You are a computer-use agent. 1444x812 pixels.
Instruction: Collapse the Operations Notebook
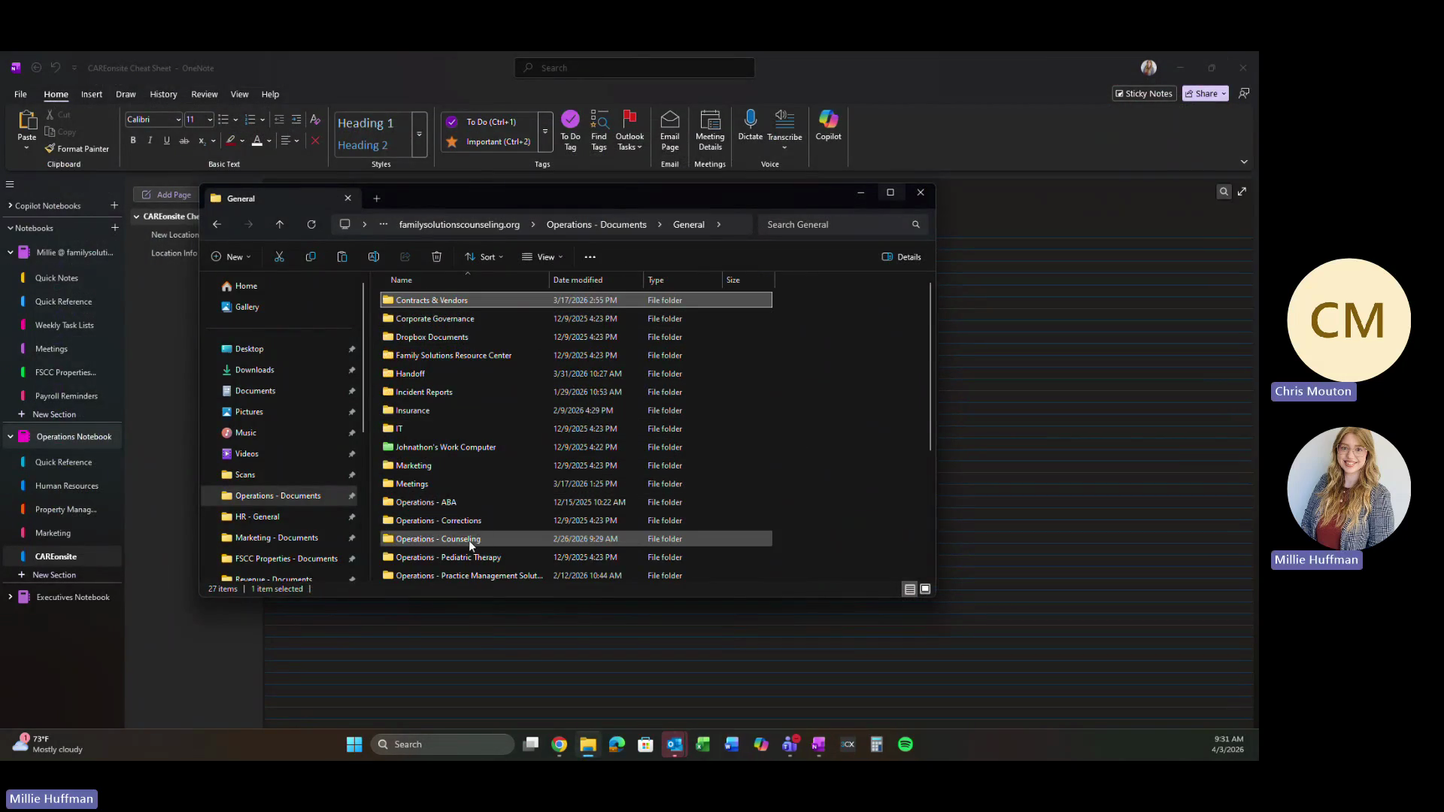click(x=10, y=436)
